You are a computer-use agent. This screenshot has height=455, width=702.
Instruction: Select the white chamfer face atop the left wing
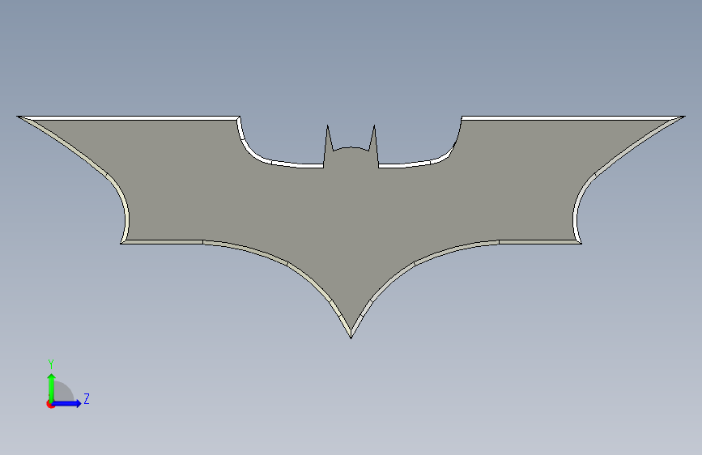[130, 118]
